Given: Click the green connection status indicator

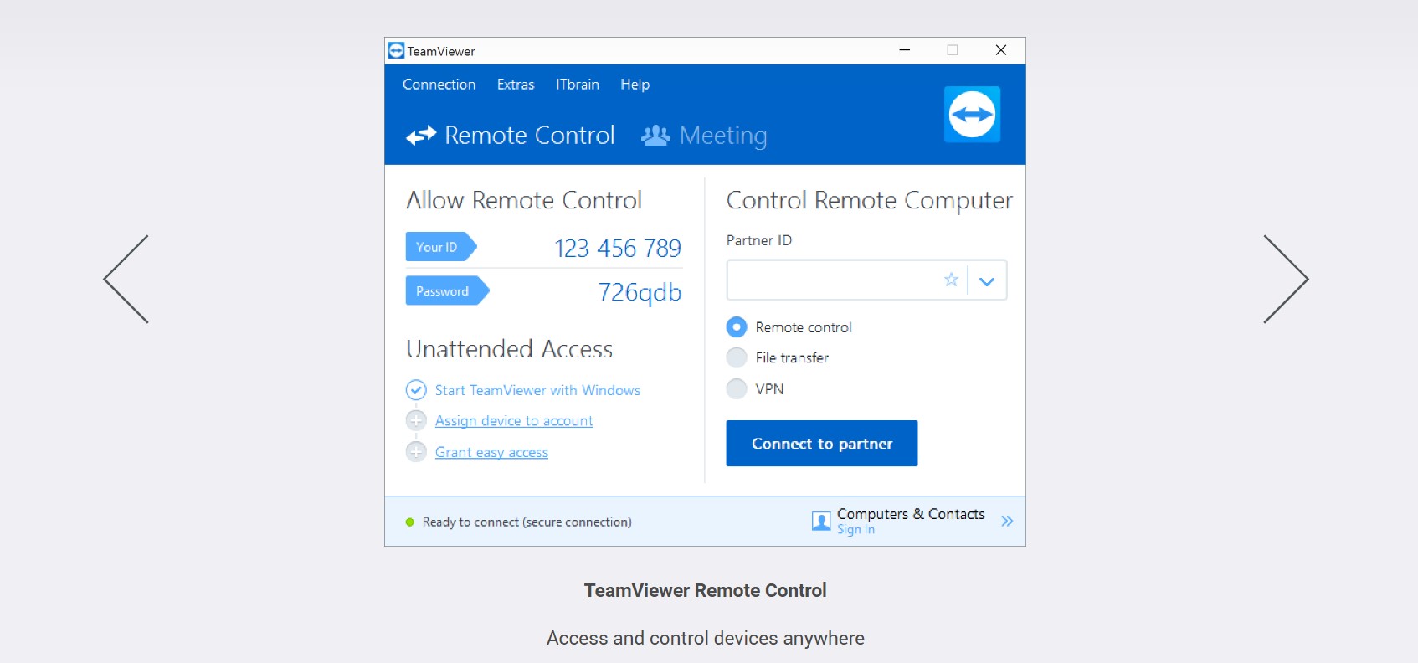Looking at the screenshot, I should (410, 522).
